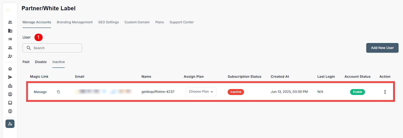The width and height of the screenshot is (403, 138).
Task: Copy the magic link with the copy icon
Action: click(58, 92)
